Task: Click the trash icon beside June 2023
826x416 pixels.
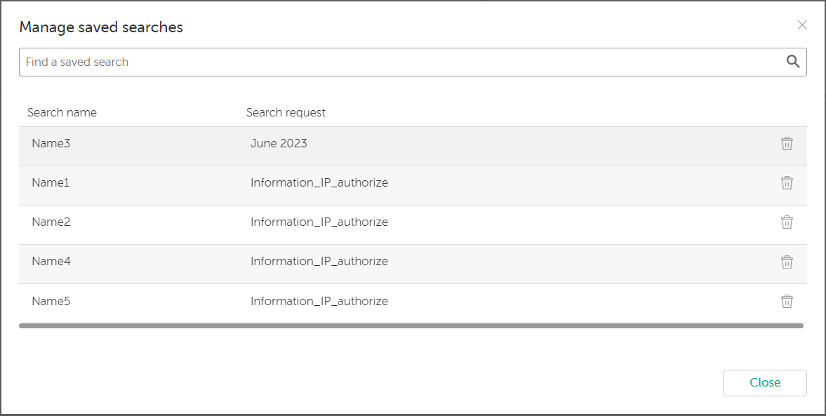Action: click(x=787, y=143)
